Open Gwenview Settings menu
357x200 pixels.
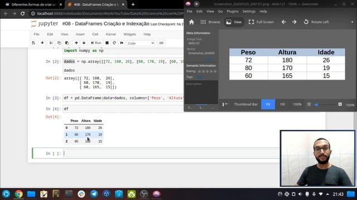249,11
